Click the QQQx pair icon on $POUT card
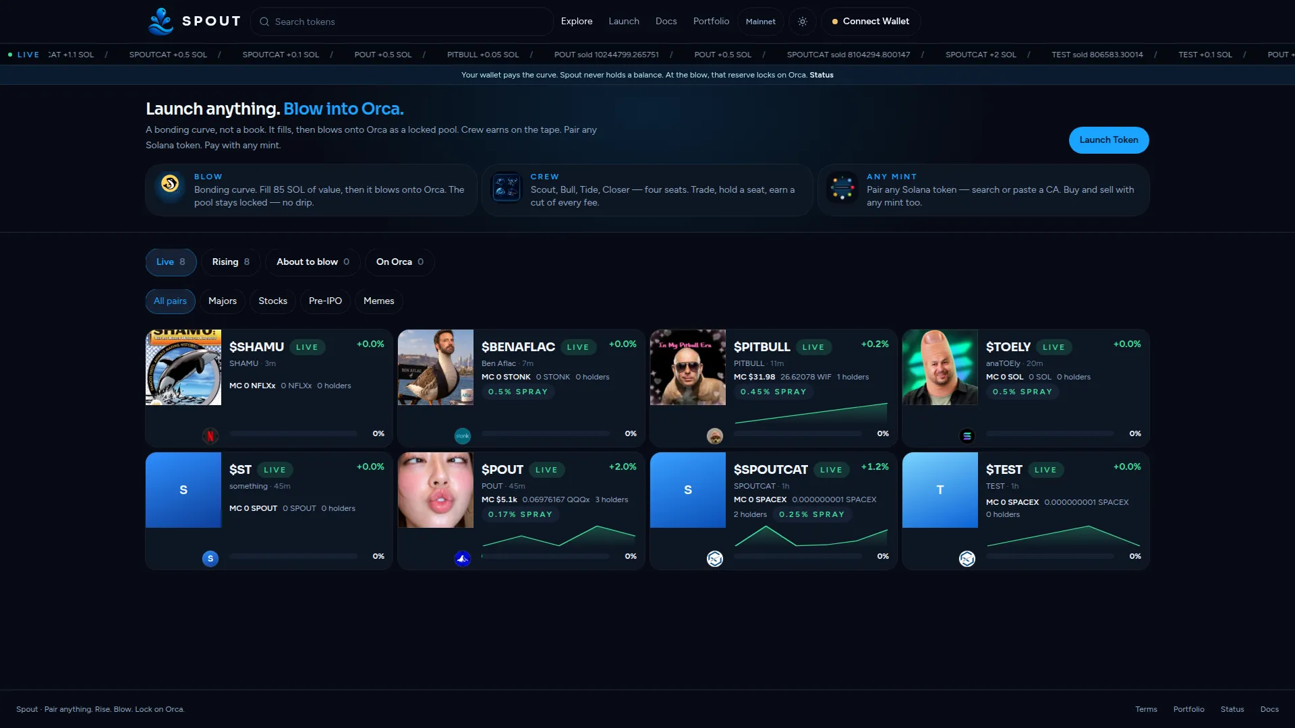This screenshot has width=1295, height=728. (x=463, y=559)
